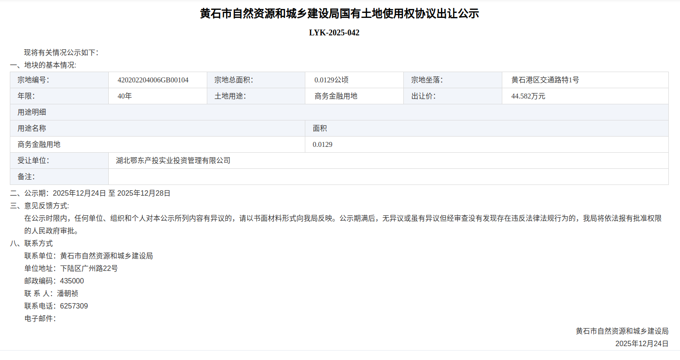Click the 用途名称 column header
680x360 pixels.
pyautogui.click(x=32, y=129)
